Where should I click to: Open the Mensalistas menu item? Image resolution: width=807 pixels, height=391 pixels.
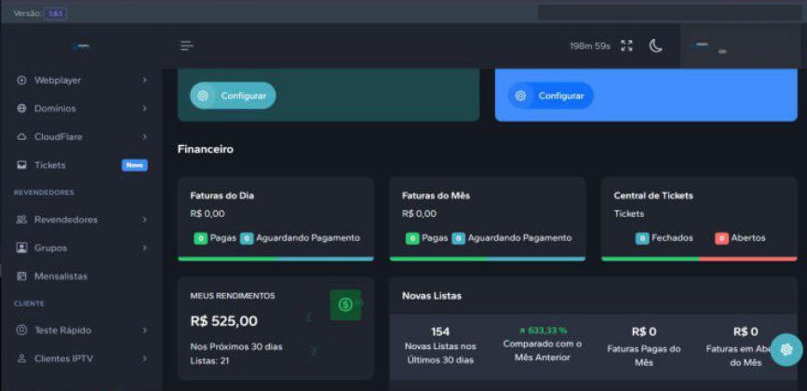[x=61, y=276]
